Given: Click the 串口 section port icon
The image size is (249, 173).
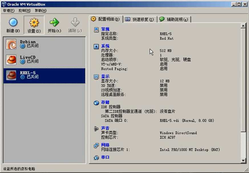Looking at the screenshot, I should tap(96, 158).
